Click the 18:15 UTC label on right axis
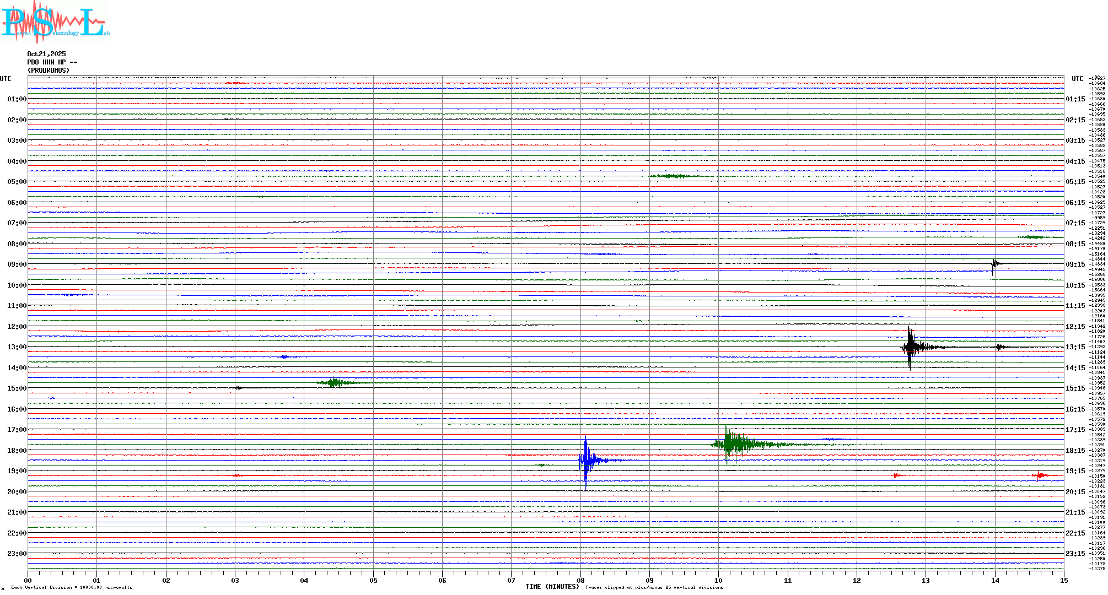 click(1075, 451)
